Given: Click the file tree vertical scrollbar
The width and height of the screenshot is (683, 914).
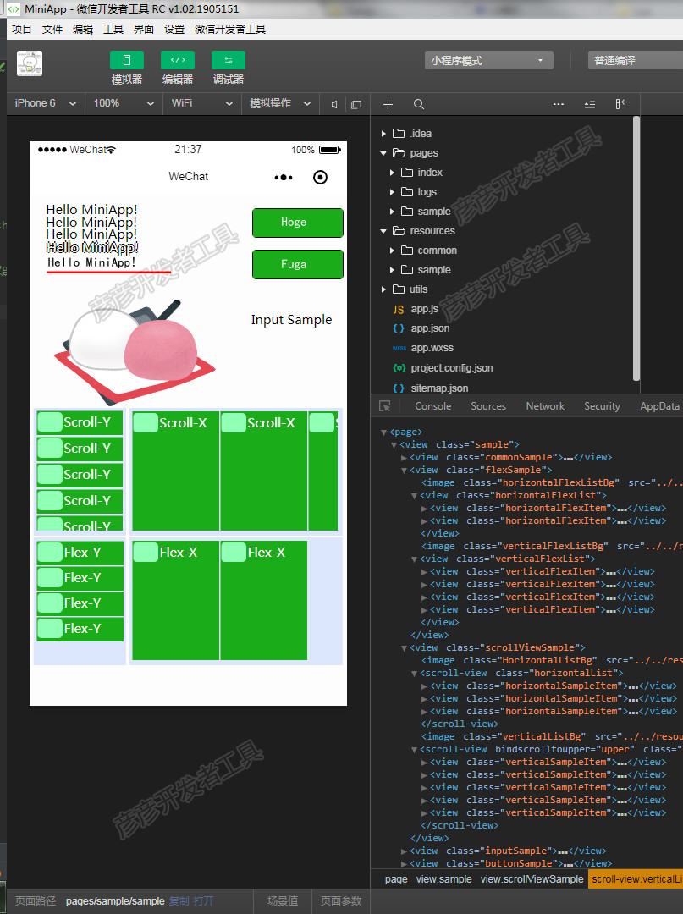Looking at the screenshot, I should [636, 249].
